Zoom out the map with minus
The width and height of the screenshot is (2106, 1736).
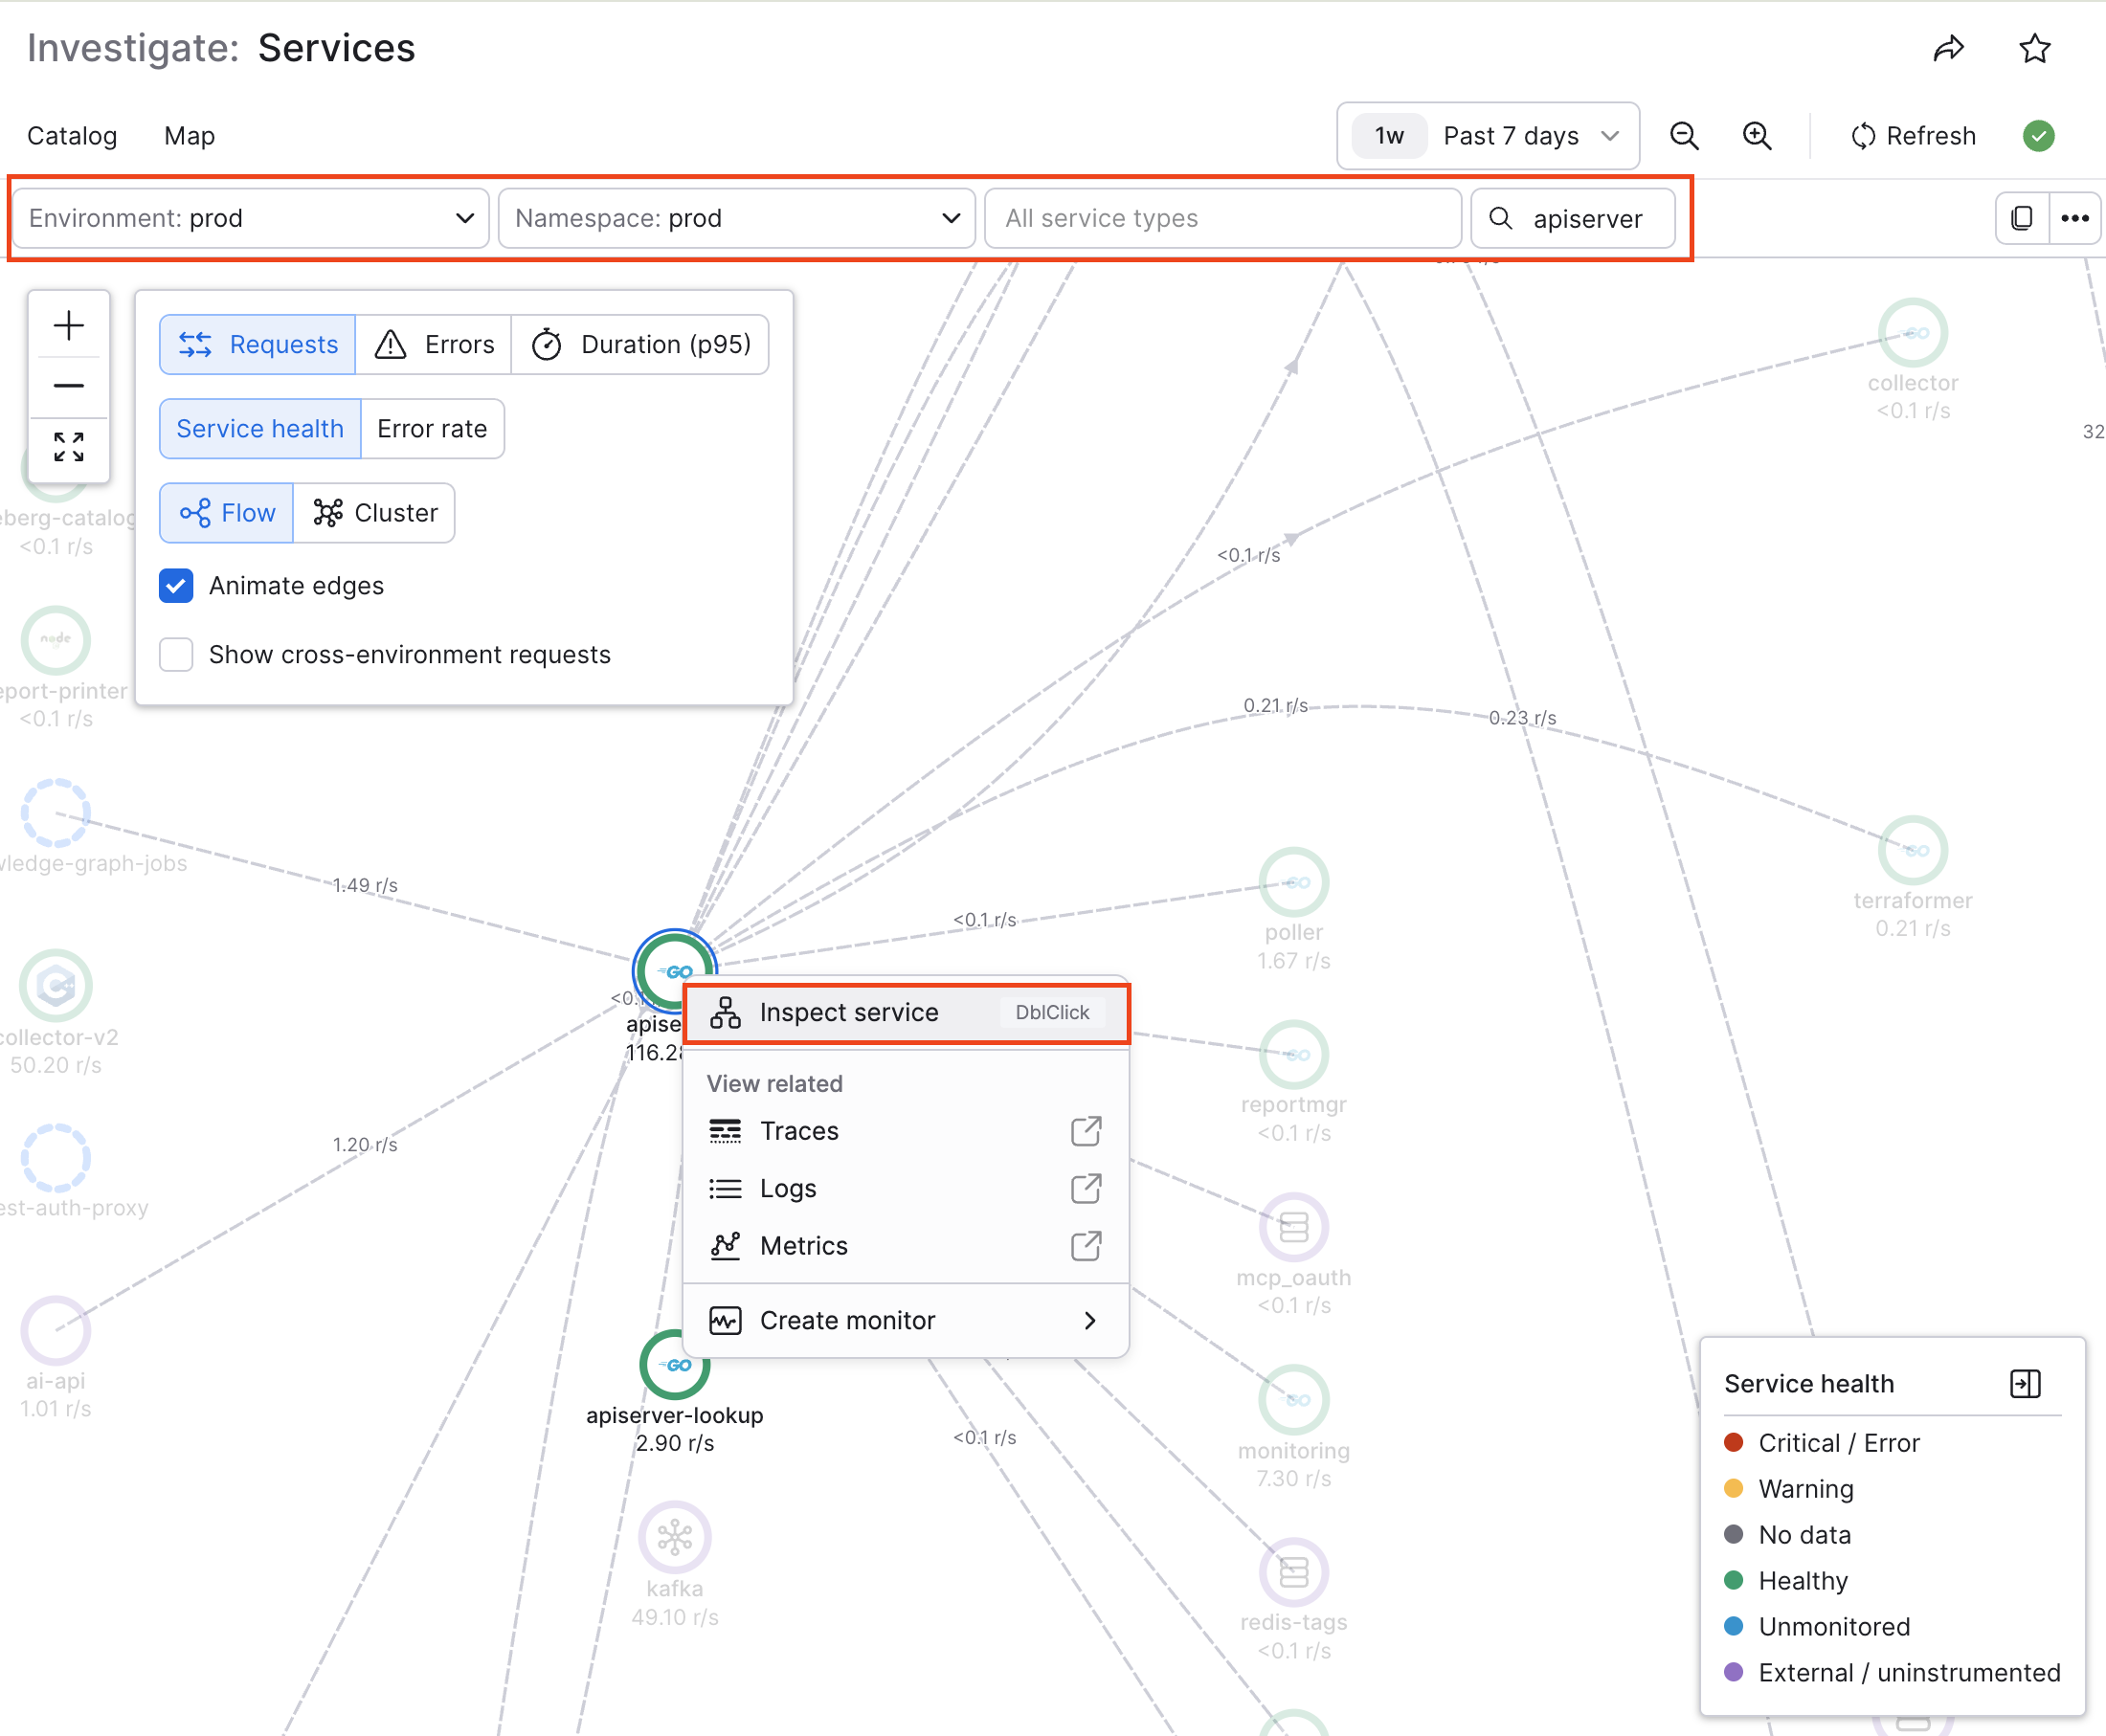coord(69,386)
